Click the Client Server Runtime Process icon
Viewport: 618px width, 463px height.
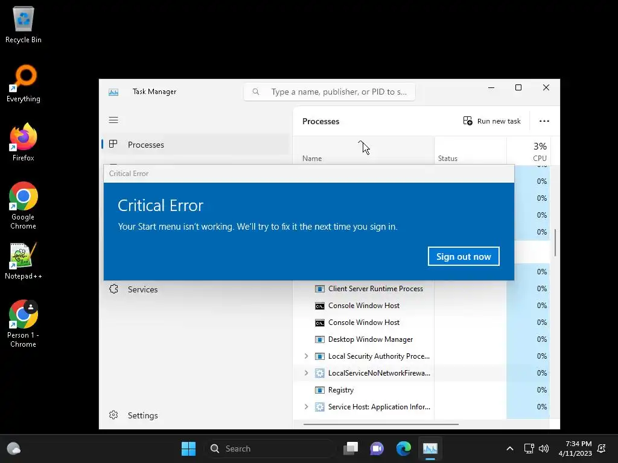[320, 289]
